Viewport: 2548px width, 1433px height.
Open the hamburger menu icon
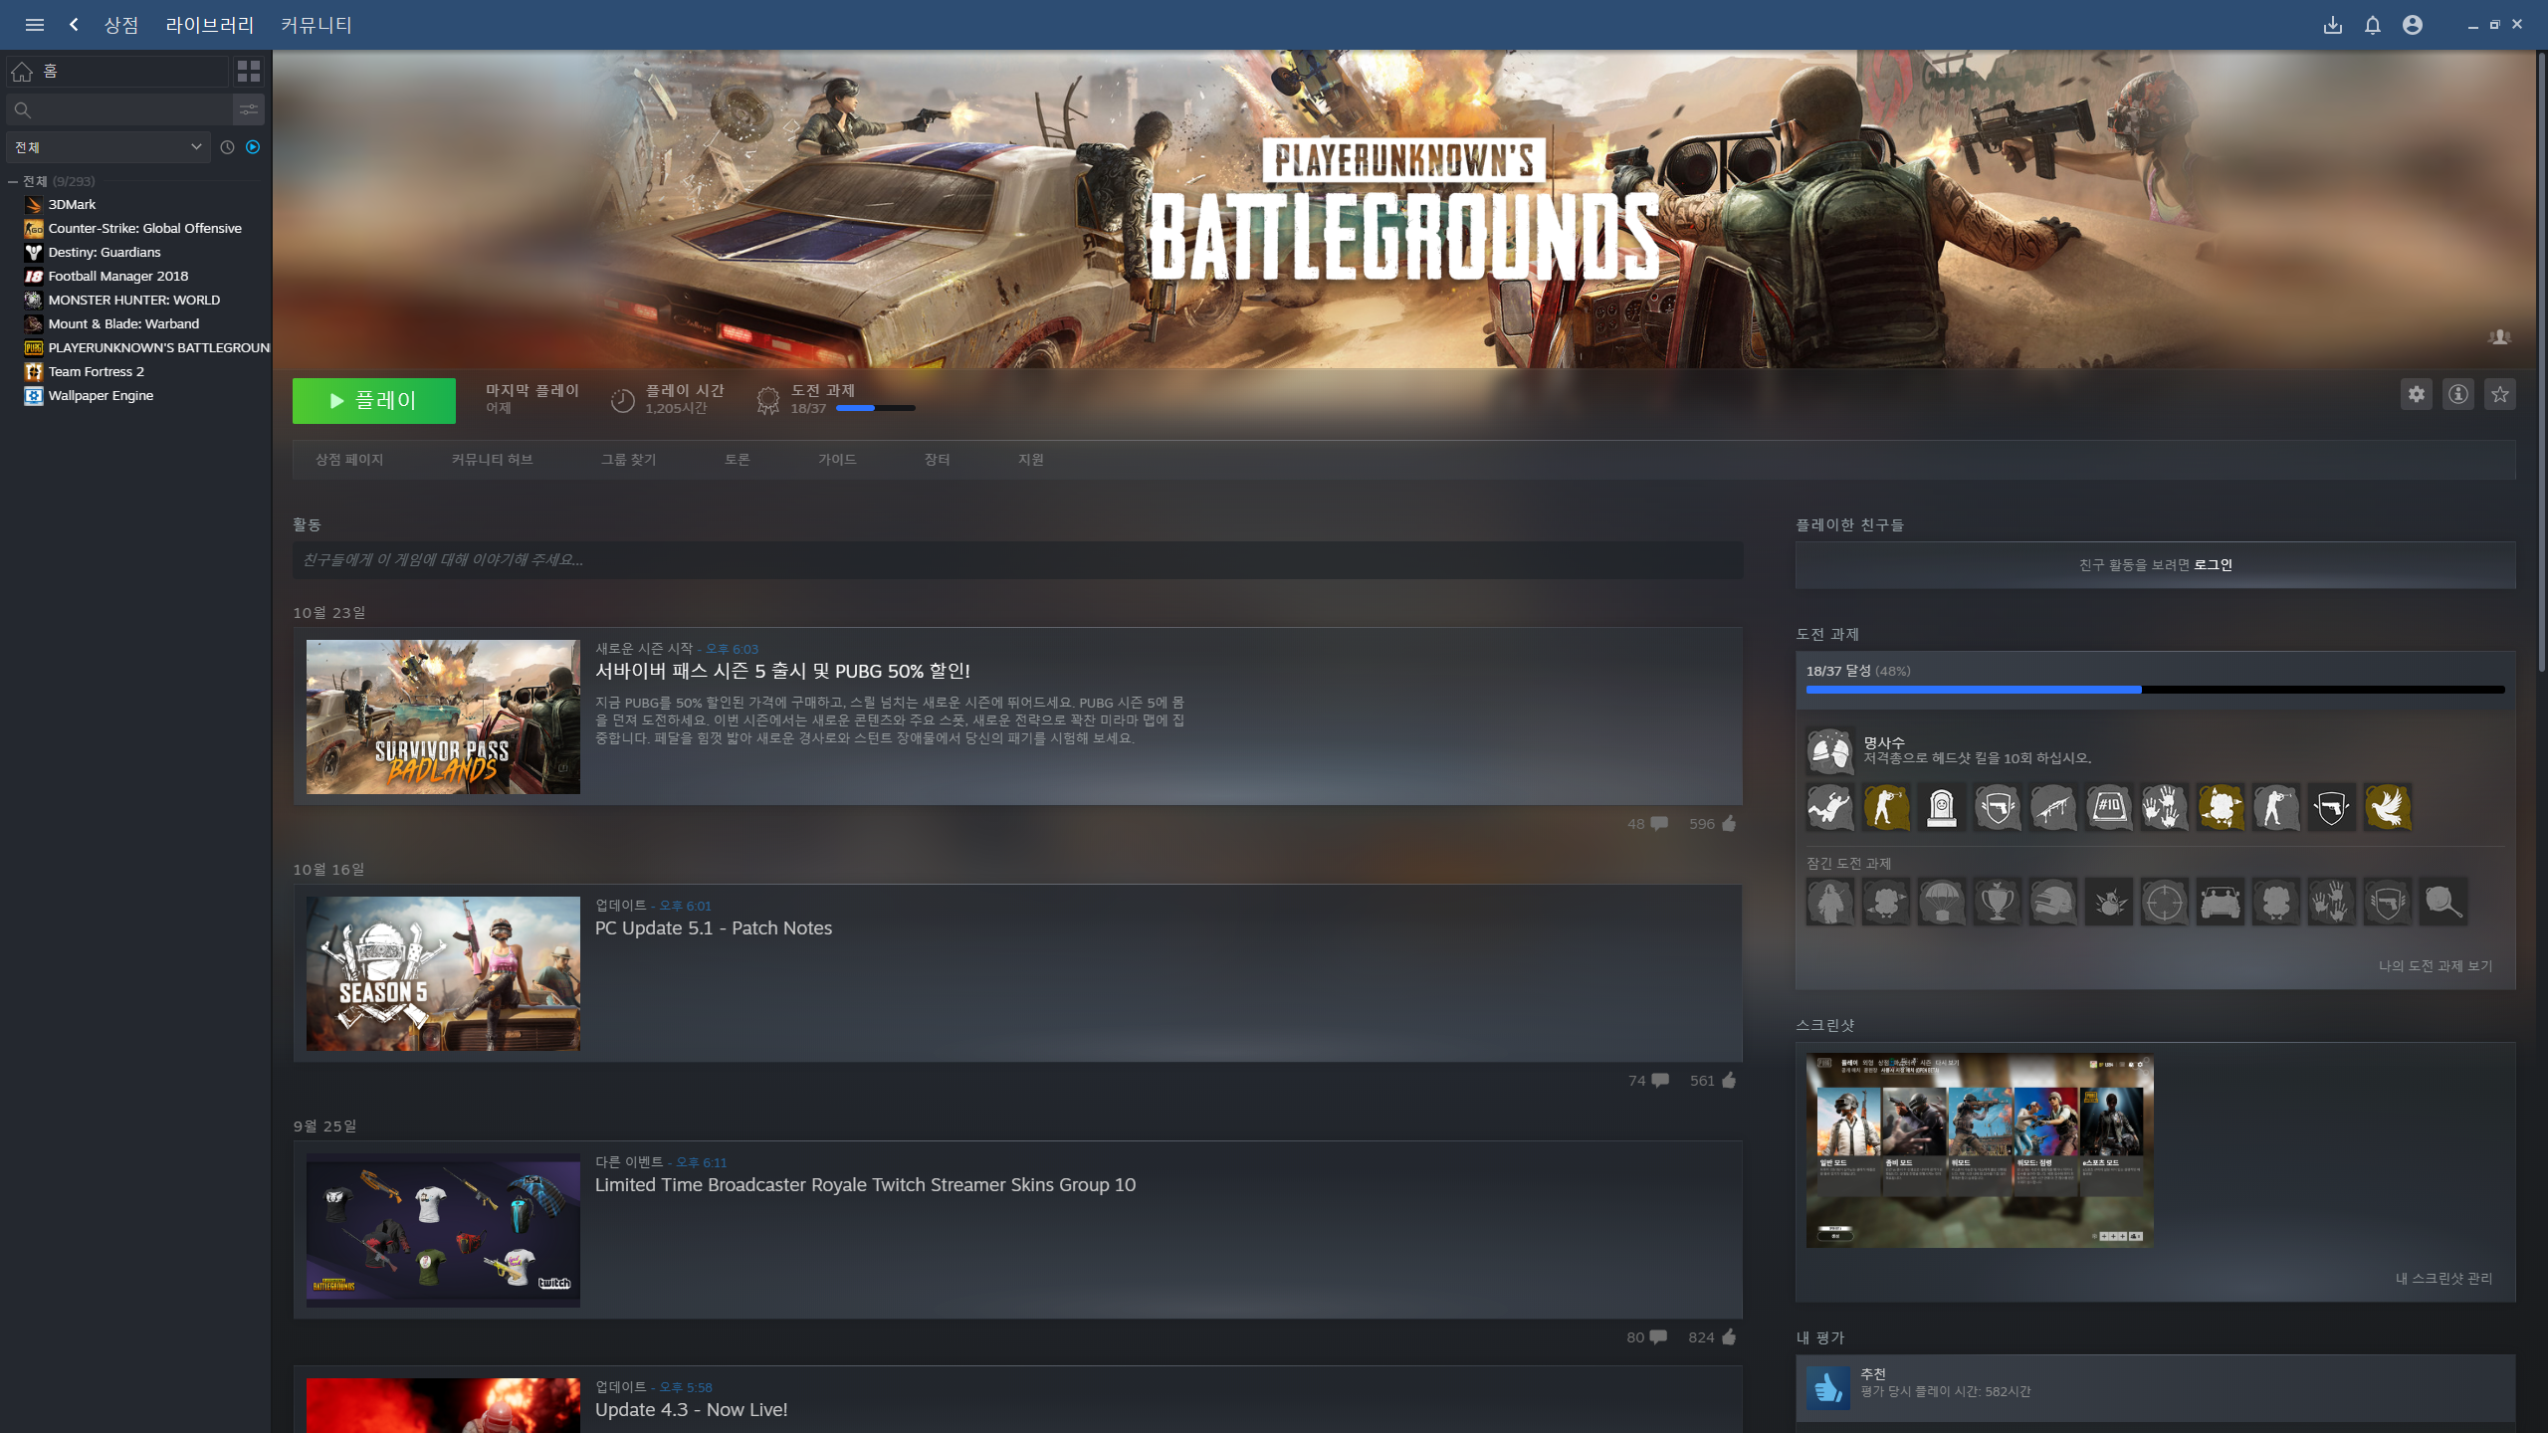35,25
